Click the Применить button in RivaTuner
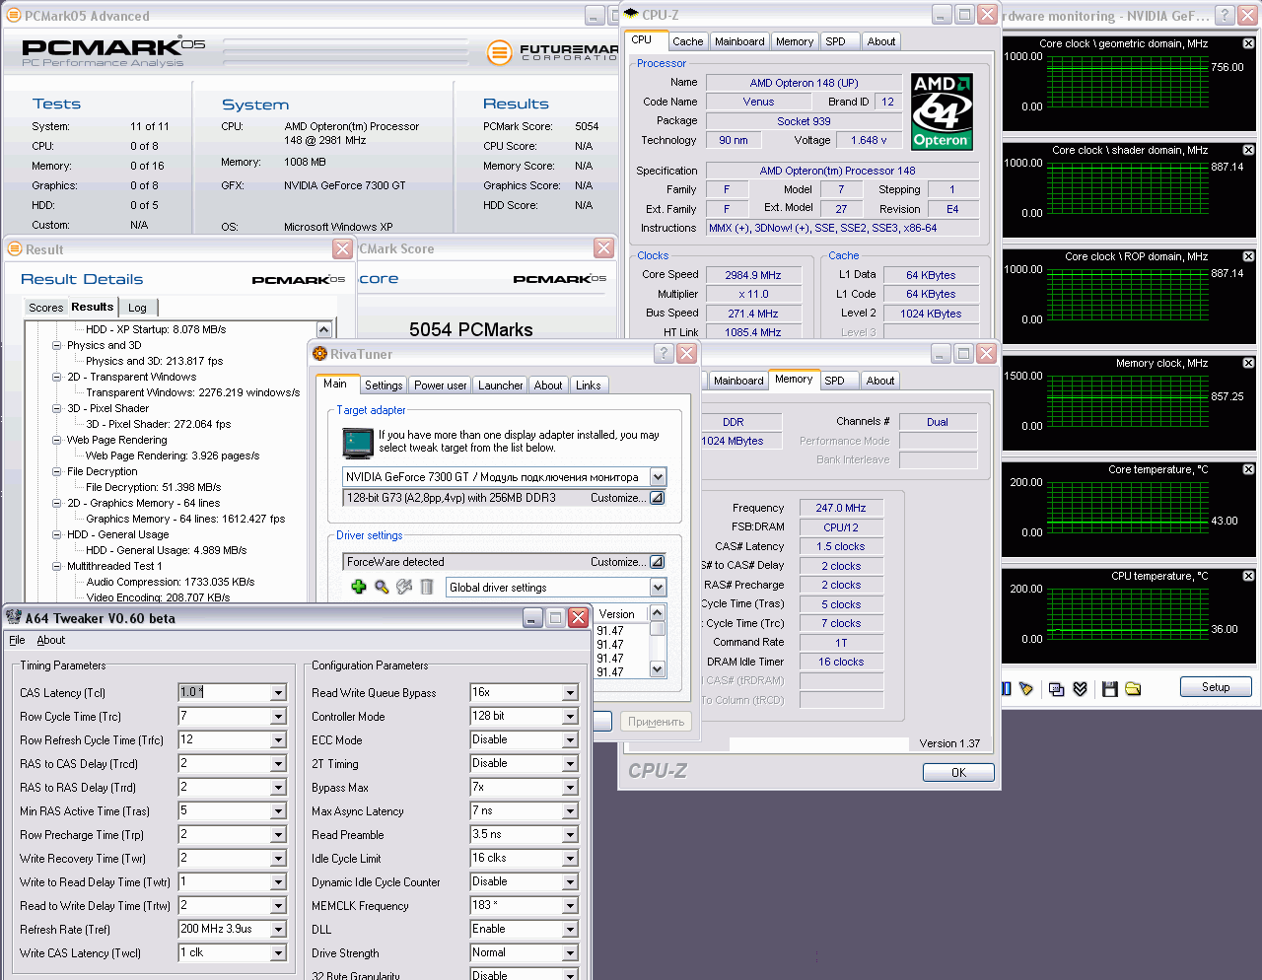Viewport: 1262px width, 980px height. coord(656,722)
